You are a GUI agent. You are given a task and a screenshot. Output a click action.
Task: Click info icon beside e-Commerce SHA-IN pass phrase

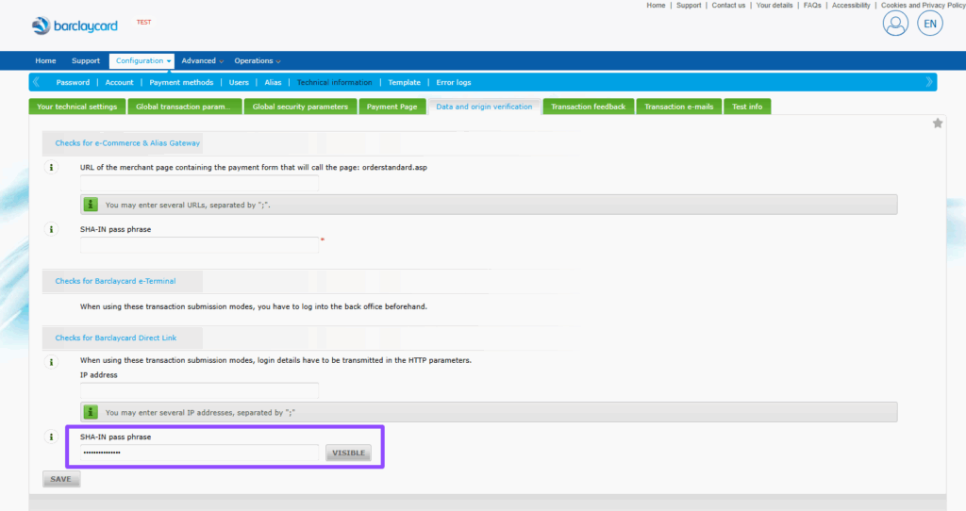point(51,230)
